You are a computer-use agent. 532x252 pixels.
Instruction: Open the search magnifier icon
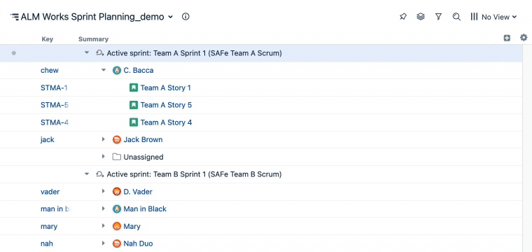[x=456, y=17]
